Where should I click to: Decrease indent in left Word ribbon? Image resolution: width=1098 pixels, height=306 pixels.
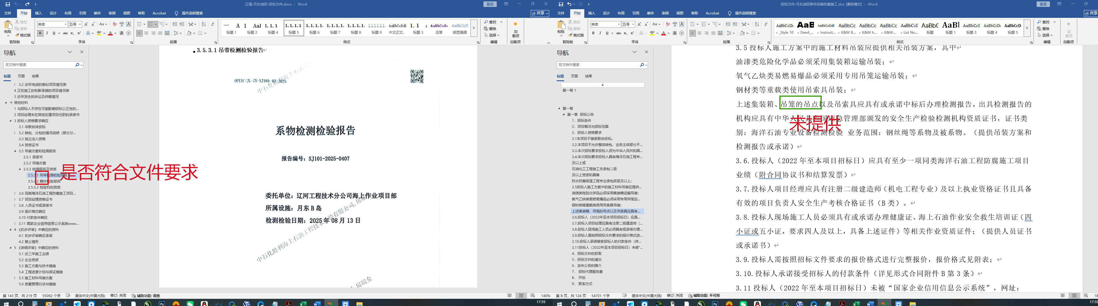[x=175, y=24]
